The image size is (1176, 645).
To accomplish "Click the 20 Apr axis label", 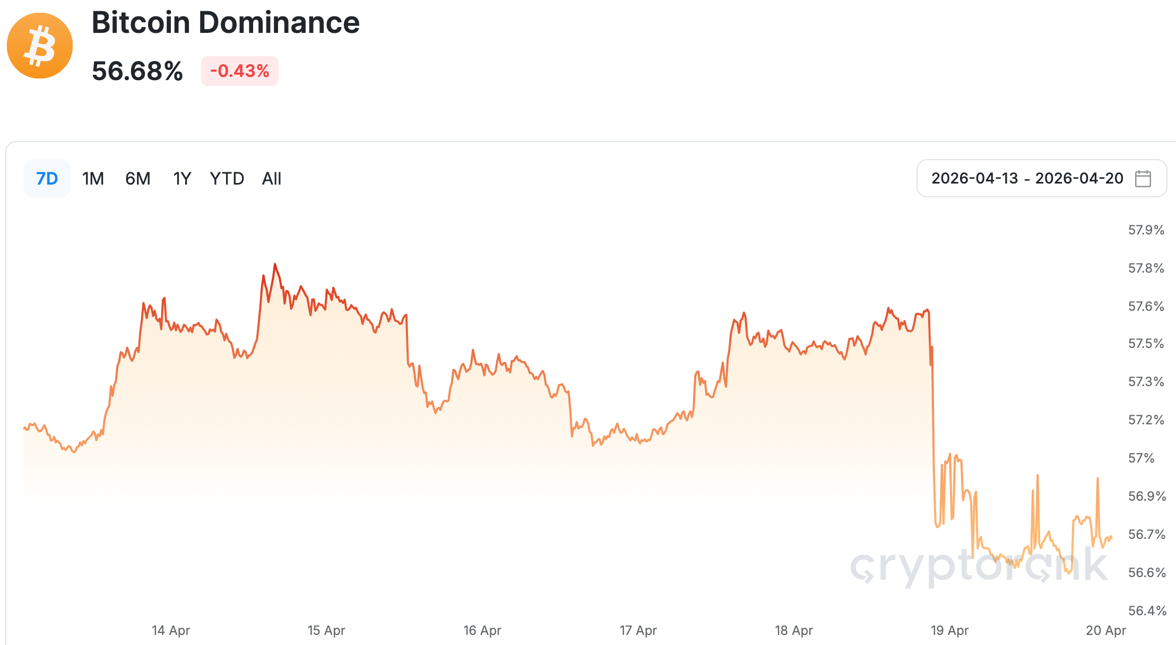I will pyautogui.click(x=1106, y=630).
